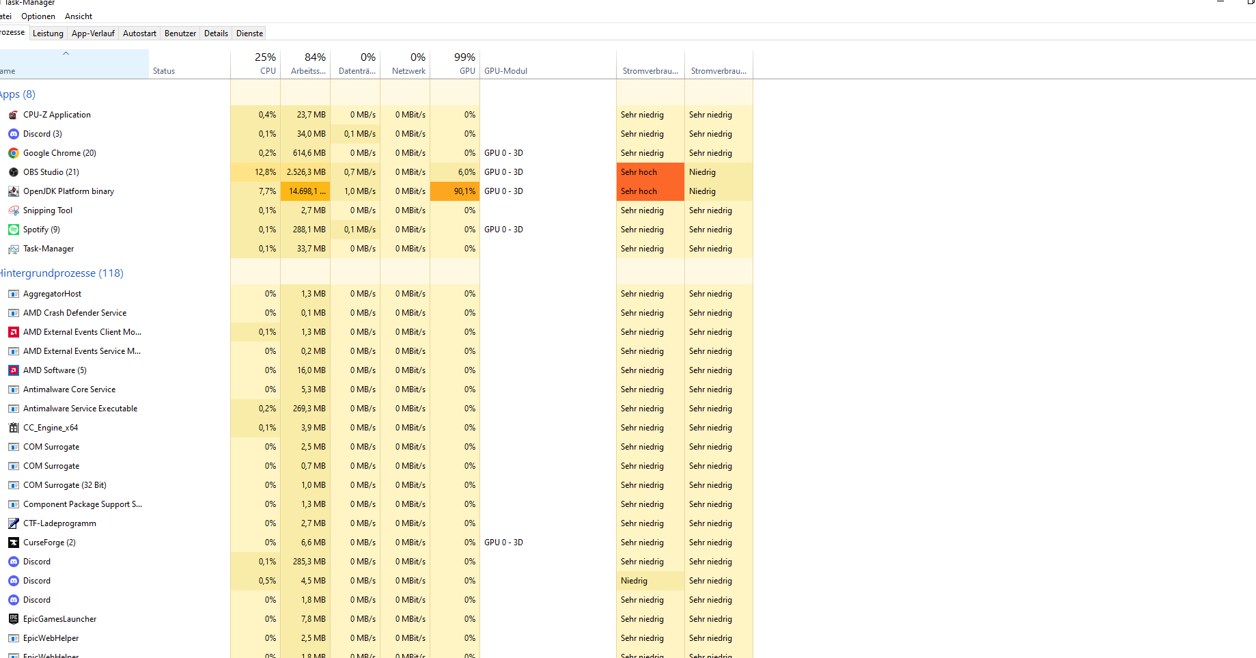Click the COM Surrogate (32 Bit) icon

coord(14,485)
